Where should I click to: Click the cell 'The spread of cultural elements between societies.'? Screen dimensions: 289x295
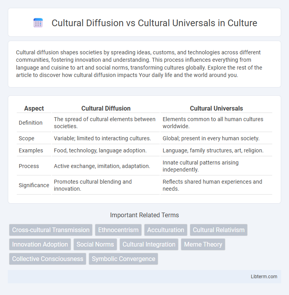click(x=106, y=123)
